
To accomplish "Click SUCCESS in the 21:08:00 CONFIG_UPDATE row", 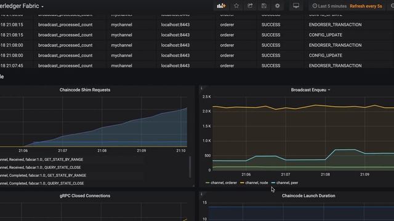I will tap(271, 56).
